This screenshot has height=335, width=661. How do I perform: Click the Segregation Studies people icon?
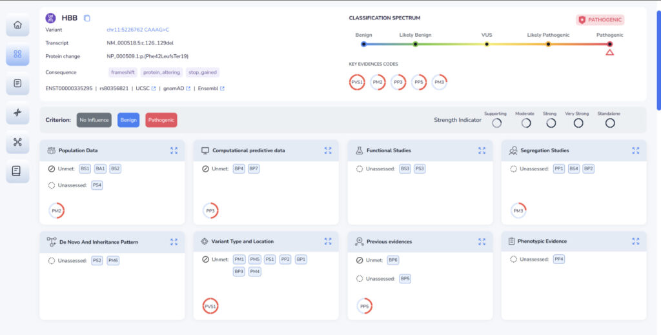click(513, 150)
